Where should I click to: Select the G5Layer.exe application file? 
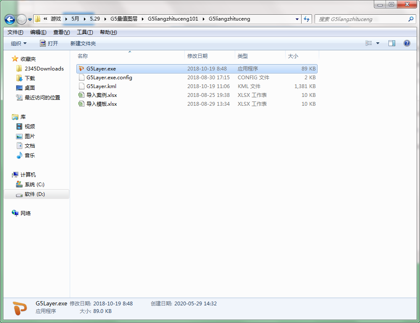(x=101, y=69)
